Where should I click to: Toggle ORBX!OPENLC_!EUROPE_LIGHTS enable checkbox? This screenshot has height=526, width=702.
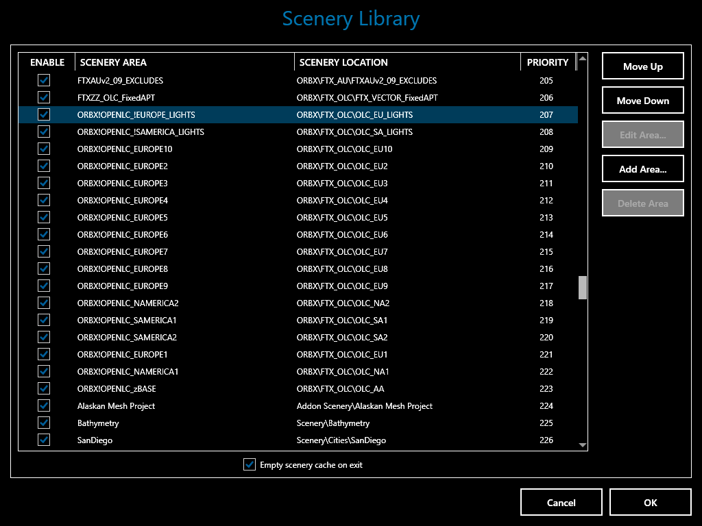point(44,114)
